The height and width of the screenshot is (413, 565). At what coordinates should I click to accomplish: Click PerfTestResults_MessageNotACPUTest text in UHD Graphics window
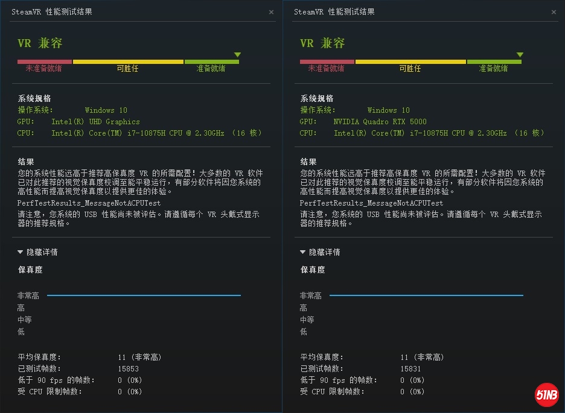[x=89, y=203]
